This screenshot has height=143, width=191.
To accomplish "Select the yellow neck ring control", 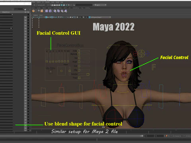I will point(123,91).
